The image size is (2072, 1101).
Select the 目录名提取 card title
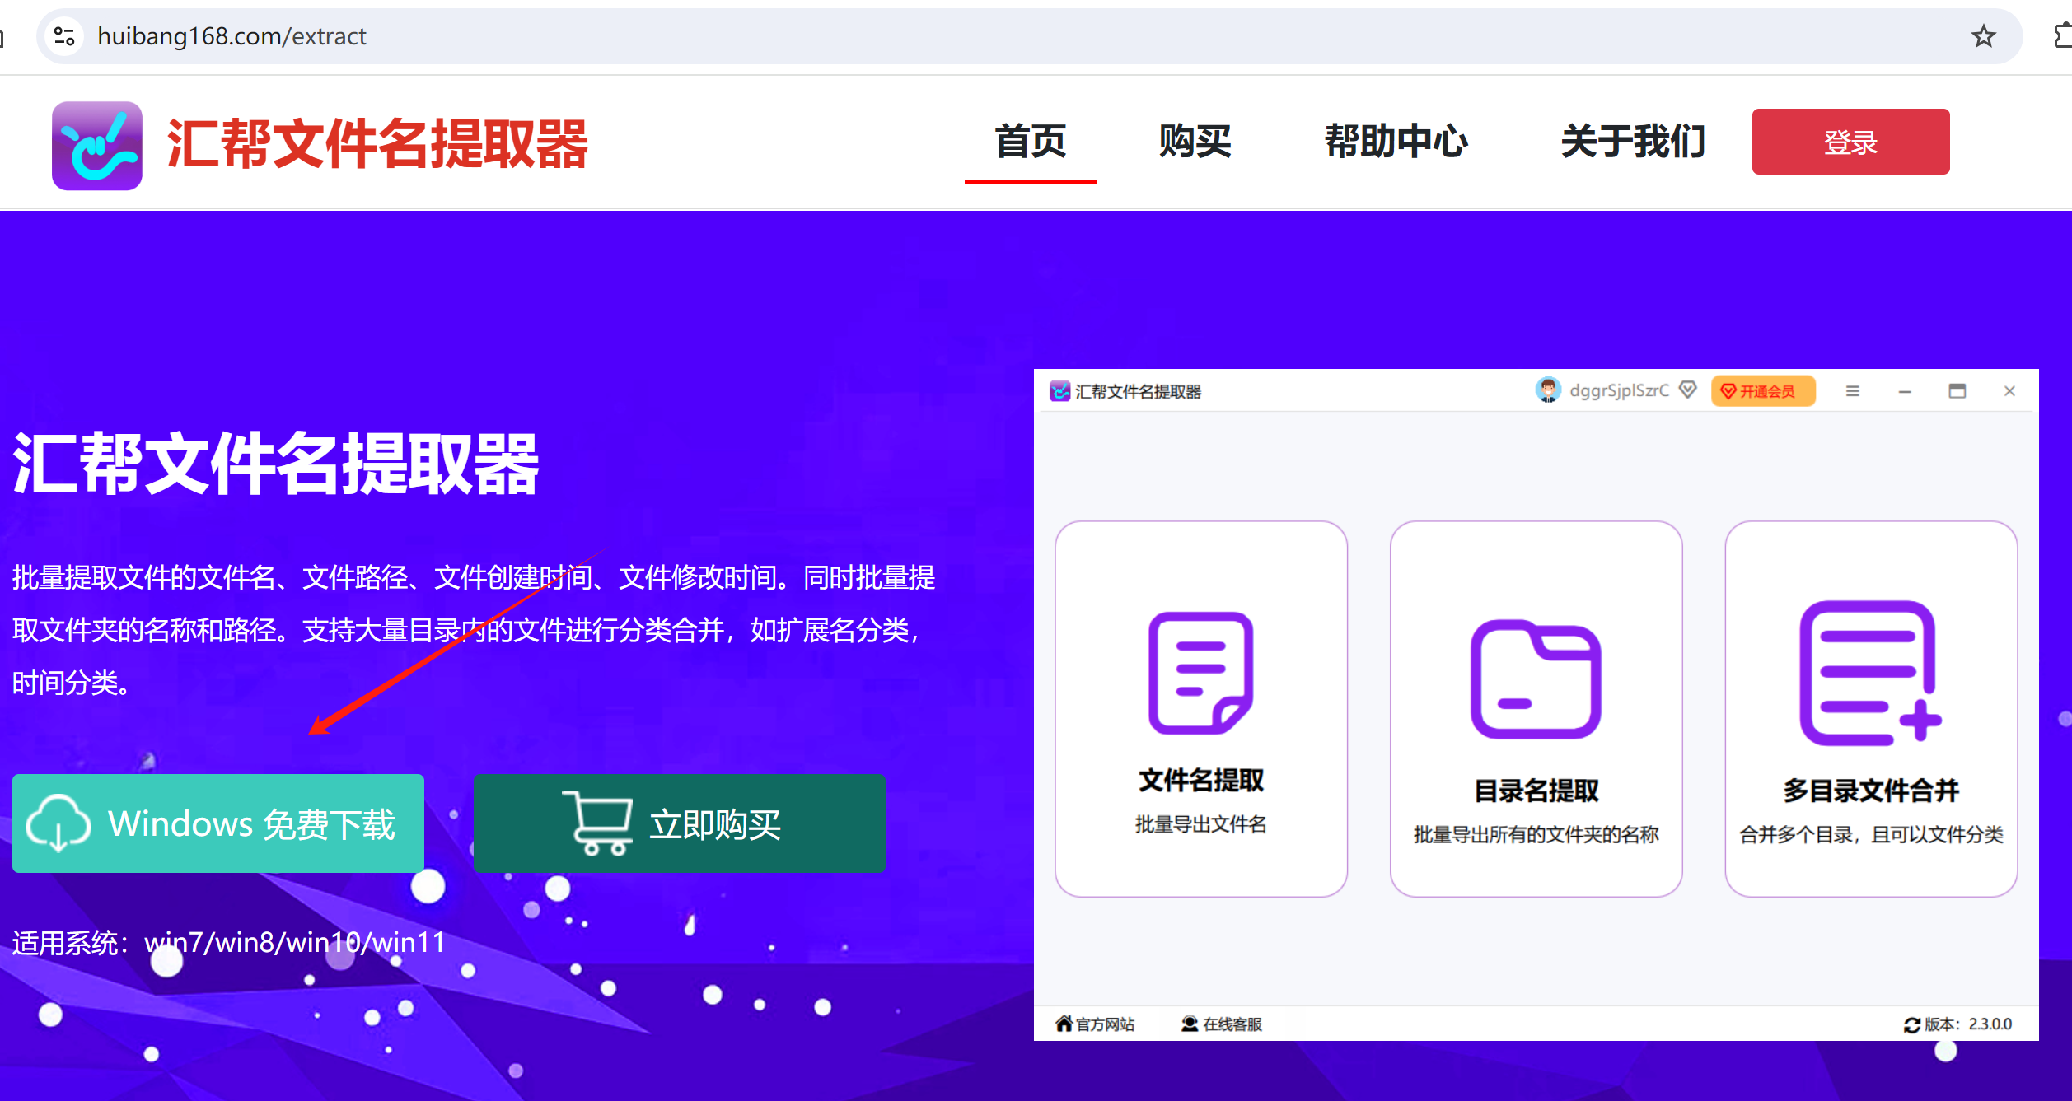[x=1536, y=791]
